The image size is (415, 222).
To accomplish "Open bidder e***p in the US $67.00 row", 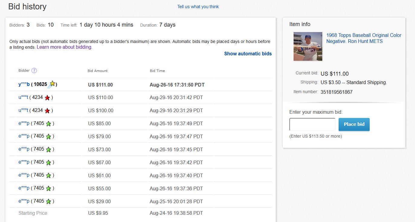I will 24,162.
